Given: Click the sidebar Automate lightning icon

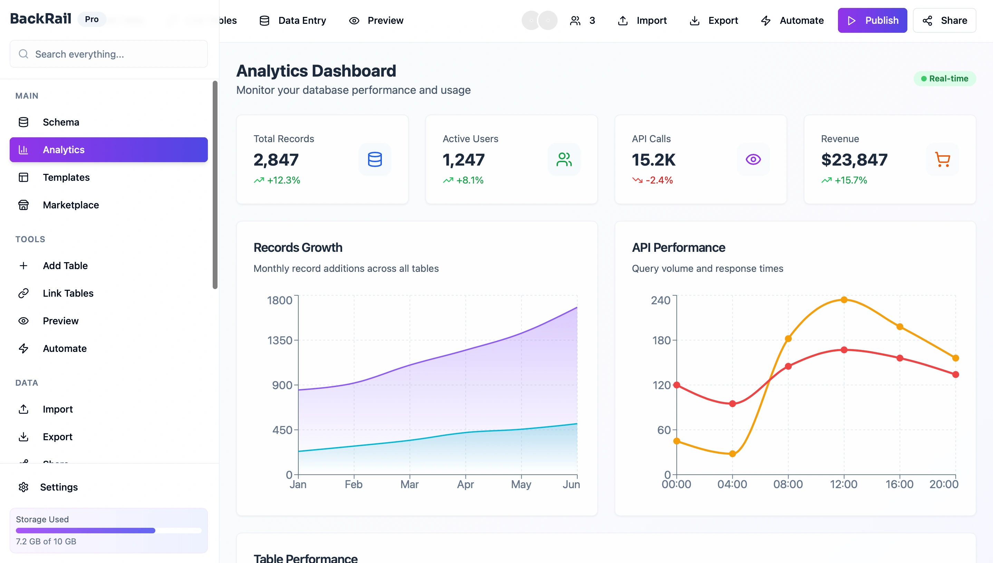Looking at the screenshot, I should click(23, 348).
